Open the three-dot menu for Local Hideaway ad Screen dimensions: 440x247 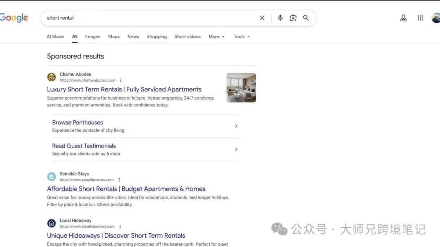click(120, 227)
